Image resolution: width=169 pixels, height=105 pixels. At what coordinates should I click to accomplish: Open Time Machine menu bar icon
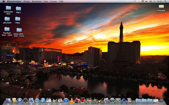[135, 1]
